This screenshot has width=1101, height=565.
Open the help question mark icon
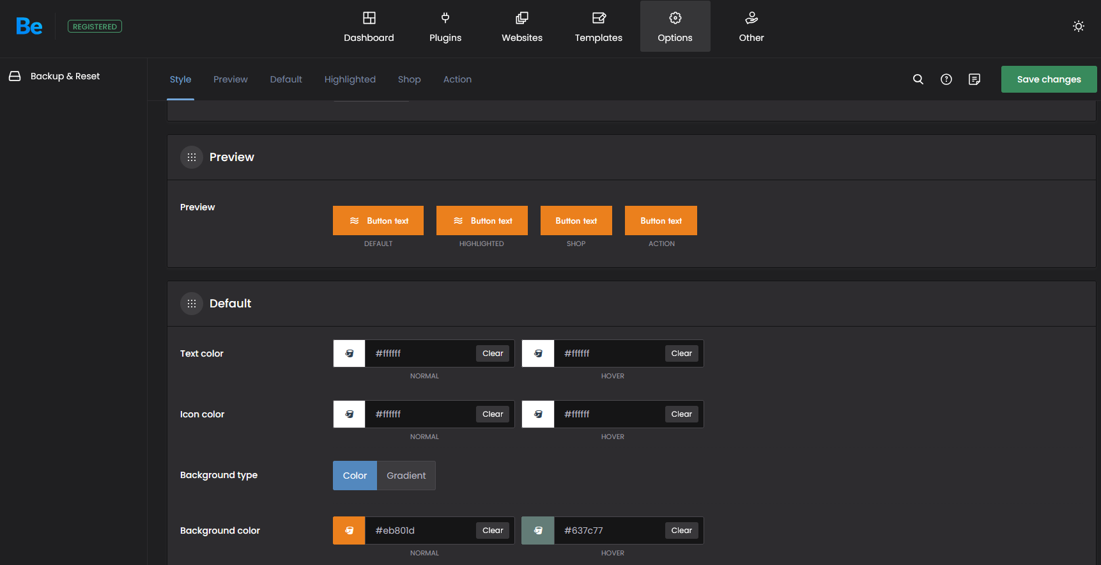946,79
